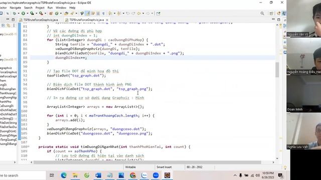Image resolution: width=321 pixels, height=180 pixels.
Task: Click the Open Perspective icon
Action: tap(271, 13)
